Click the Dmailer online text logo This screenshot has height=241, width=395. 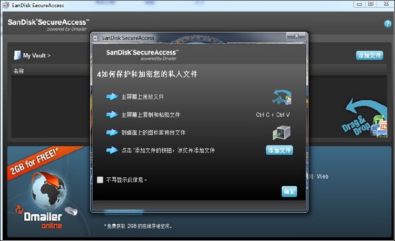point(43,220)
